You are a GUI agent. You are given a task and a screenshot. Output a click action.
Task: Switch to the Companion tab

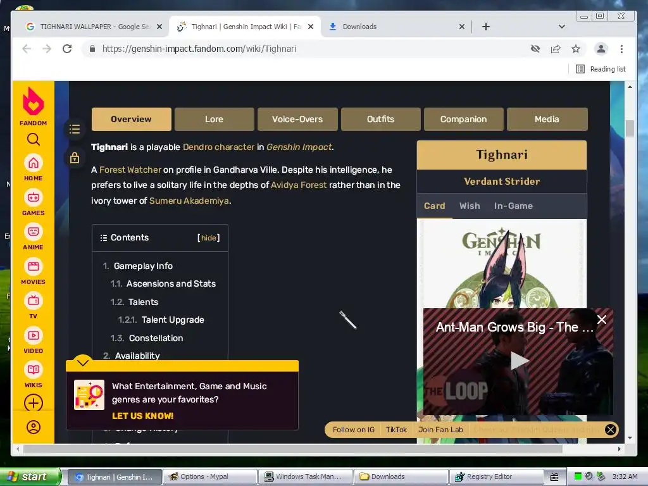click(x=463, y=119)
